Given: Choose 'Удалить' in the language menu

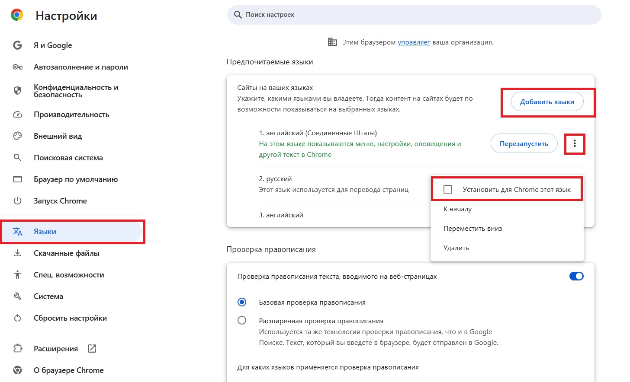Looking at the screenshot, I should tap(456, 248).
